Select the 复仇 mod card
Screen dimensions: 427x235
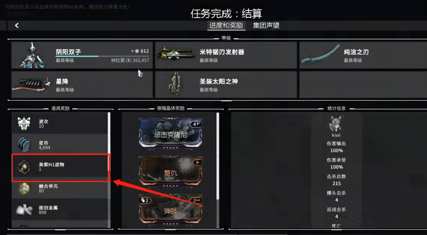click(x=171, y=172)
